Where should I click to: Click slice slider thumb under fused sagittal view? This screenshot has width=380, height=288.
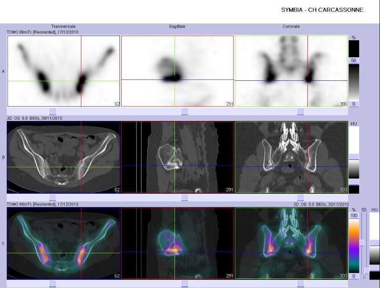[185, 283]
